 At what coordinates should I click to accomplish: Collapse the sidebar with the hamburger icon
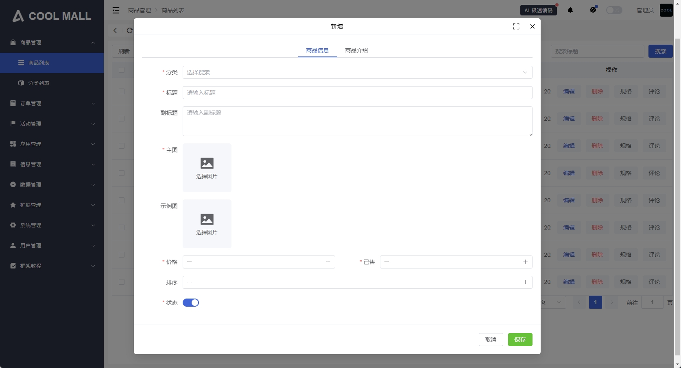116,10
